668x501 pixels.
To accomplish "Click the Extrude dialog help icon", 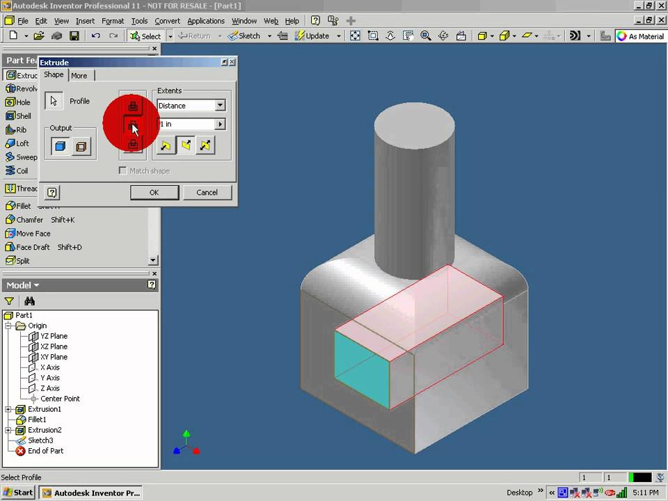I will [x=52, y=193].
